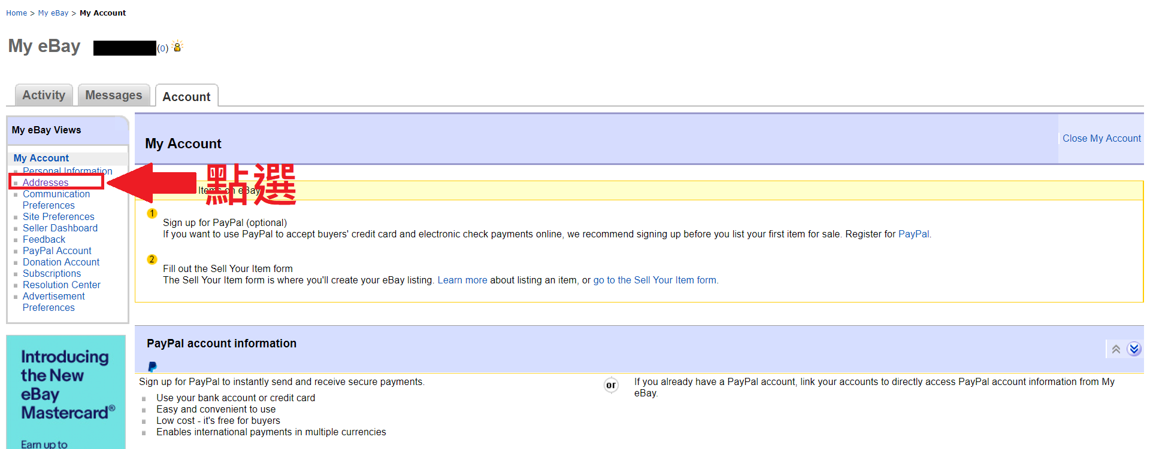
Task: Open Addresses in the My Account sidebar
Action: pyautogui.click(x=46, y=182)
